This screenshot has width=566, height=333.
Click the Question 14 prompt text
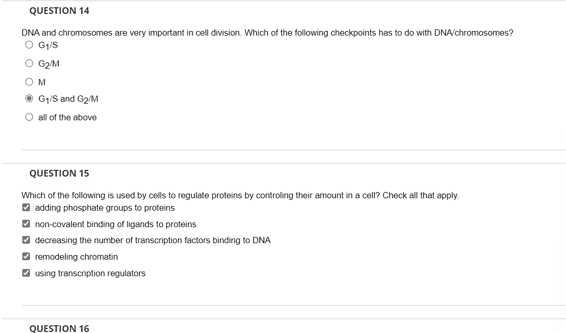(267, 33)
